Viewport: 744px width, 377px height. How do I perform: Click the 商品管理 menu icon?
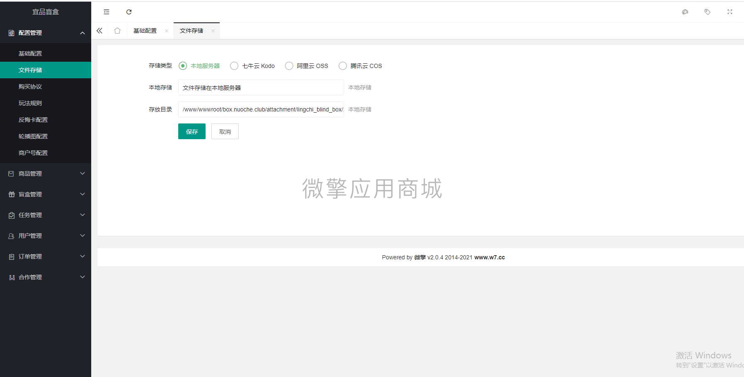[11, 174]
